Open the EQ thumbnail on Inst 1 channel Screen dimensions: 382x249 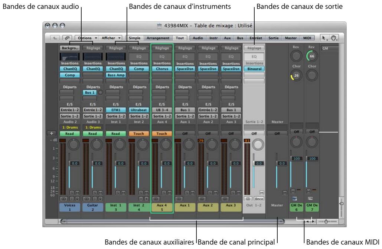tap(116, 57)
